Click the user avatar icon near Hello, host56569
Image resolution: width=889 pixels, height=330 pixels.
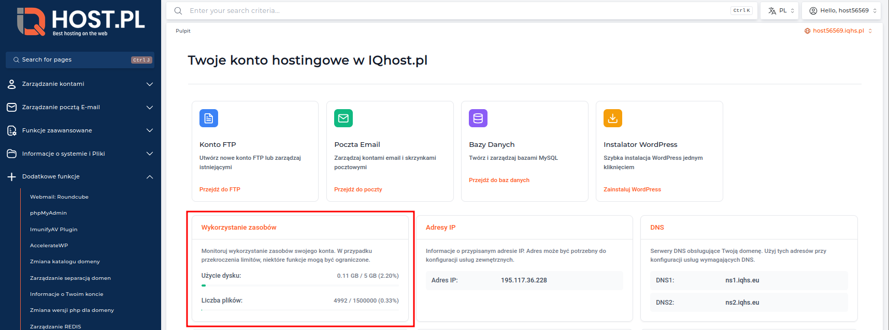pos(813,11)
